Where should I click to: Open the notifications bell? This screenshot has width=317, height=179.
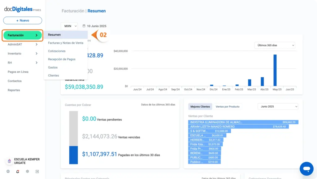(x=18, y=171)
